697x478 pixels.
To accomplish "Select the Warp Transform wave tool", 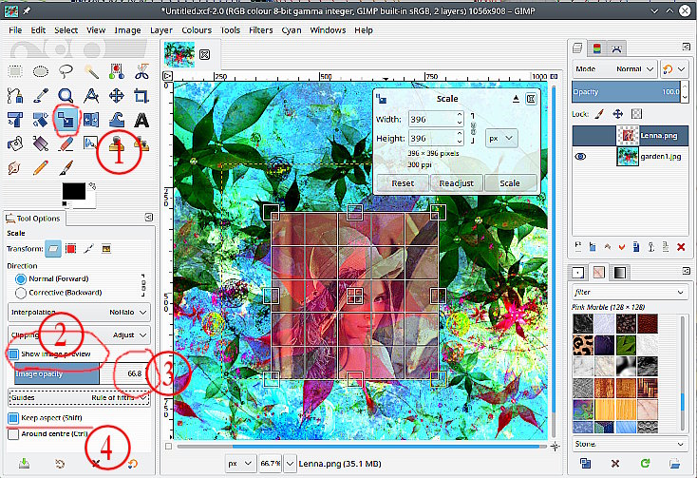I will click(117, 120).
